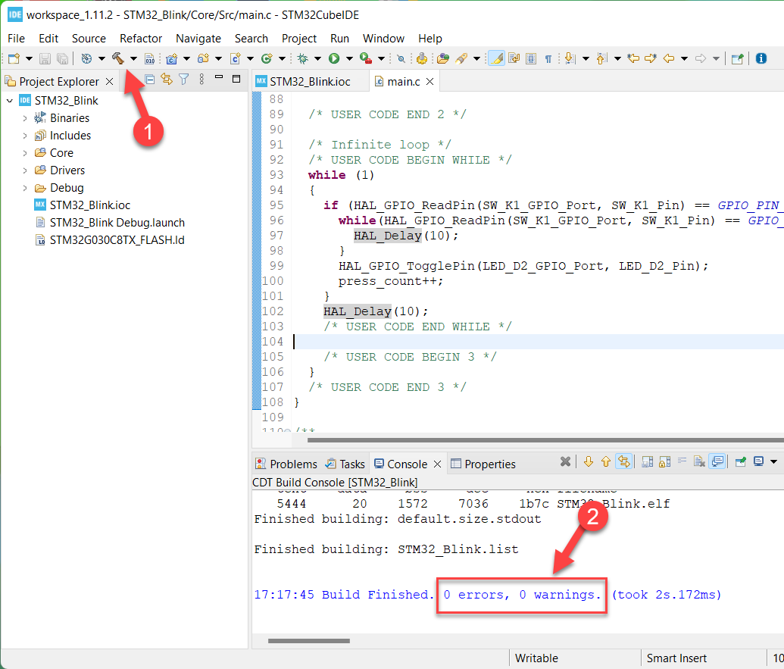Screen dimensions: 784x669
Task: Switch to the Properties tab
Action: 483,464
